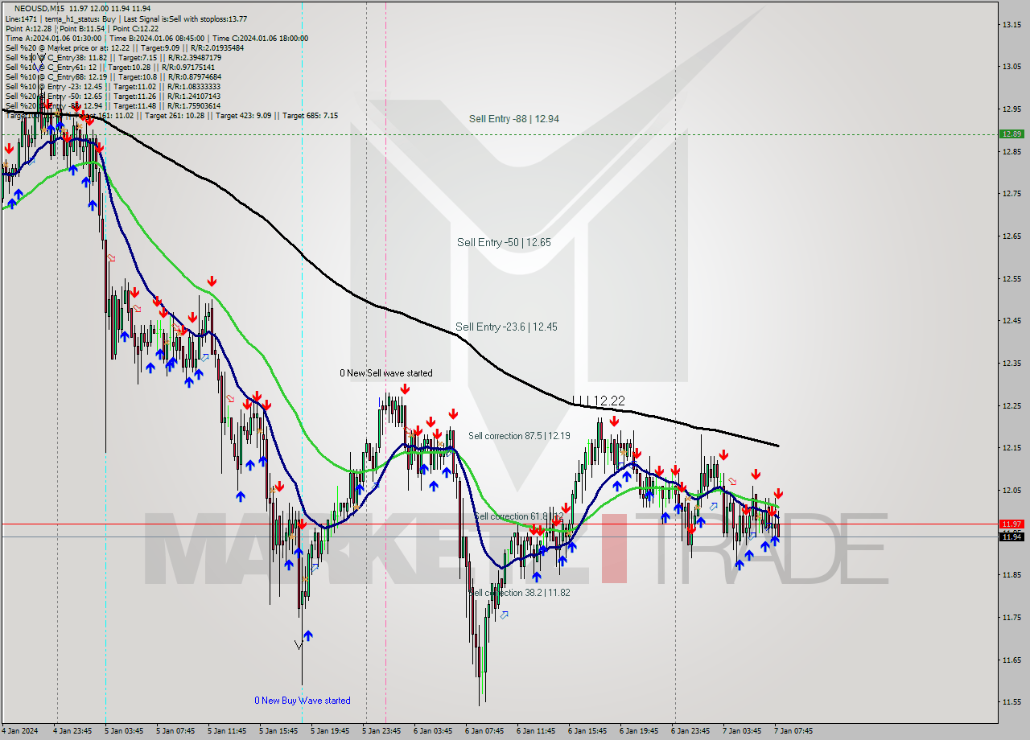This screenshot has height=740, width=1030.
Task: Click 11.85 on the price axis
Action: point(1011,574)
